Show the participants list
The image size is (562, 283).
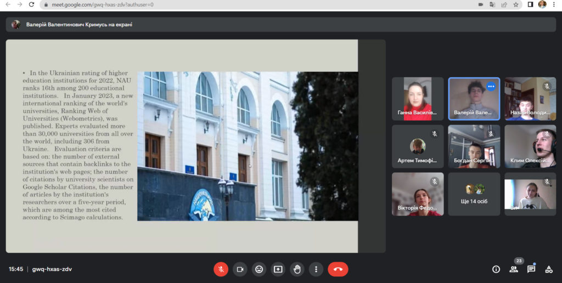click(514, 269)
